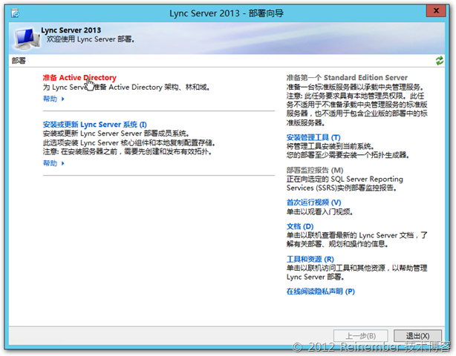The height and width of the screenshot is (356, 456).
Task: Expand arrow next to Active Directory 帮助
Action: (x=63, y=99)
